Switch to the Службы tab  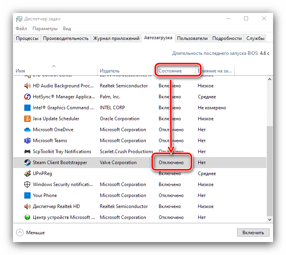pyautogui.click(x=255, y=38)
